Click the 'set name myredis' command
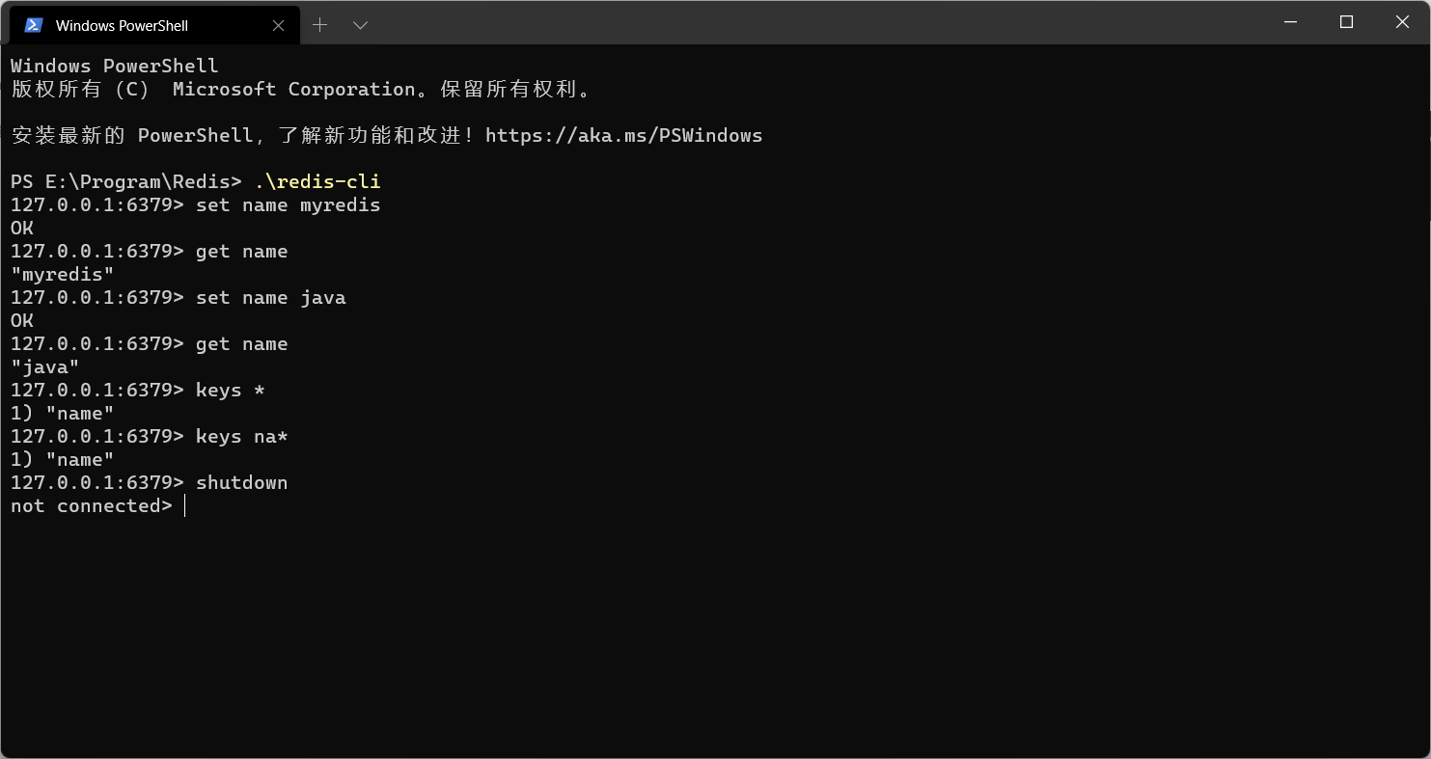Screen dimensions: 1431x759 (x=288, y=204)
